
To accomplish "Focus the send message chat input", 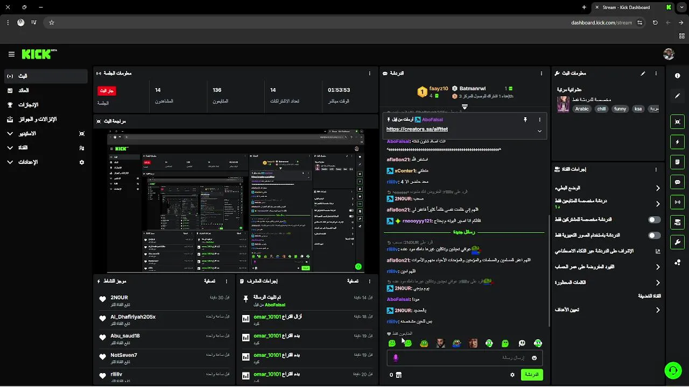I will pos(465,358).
